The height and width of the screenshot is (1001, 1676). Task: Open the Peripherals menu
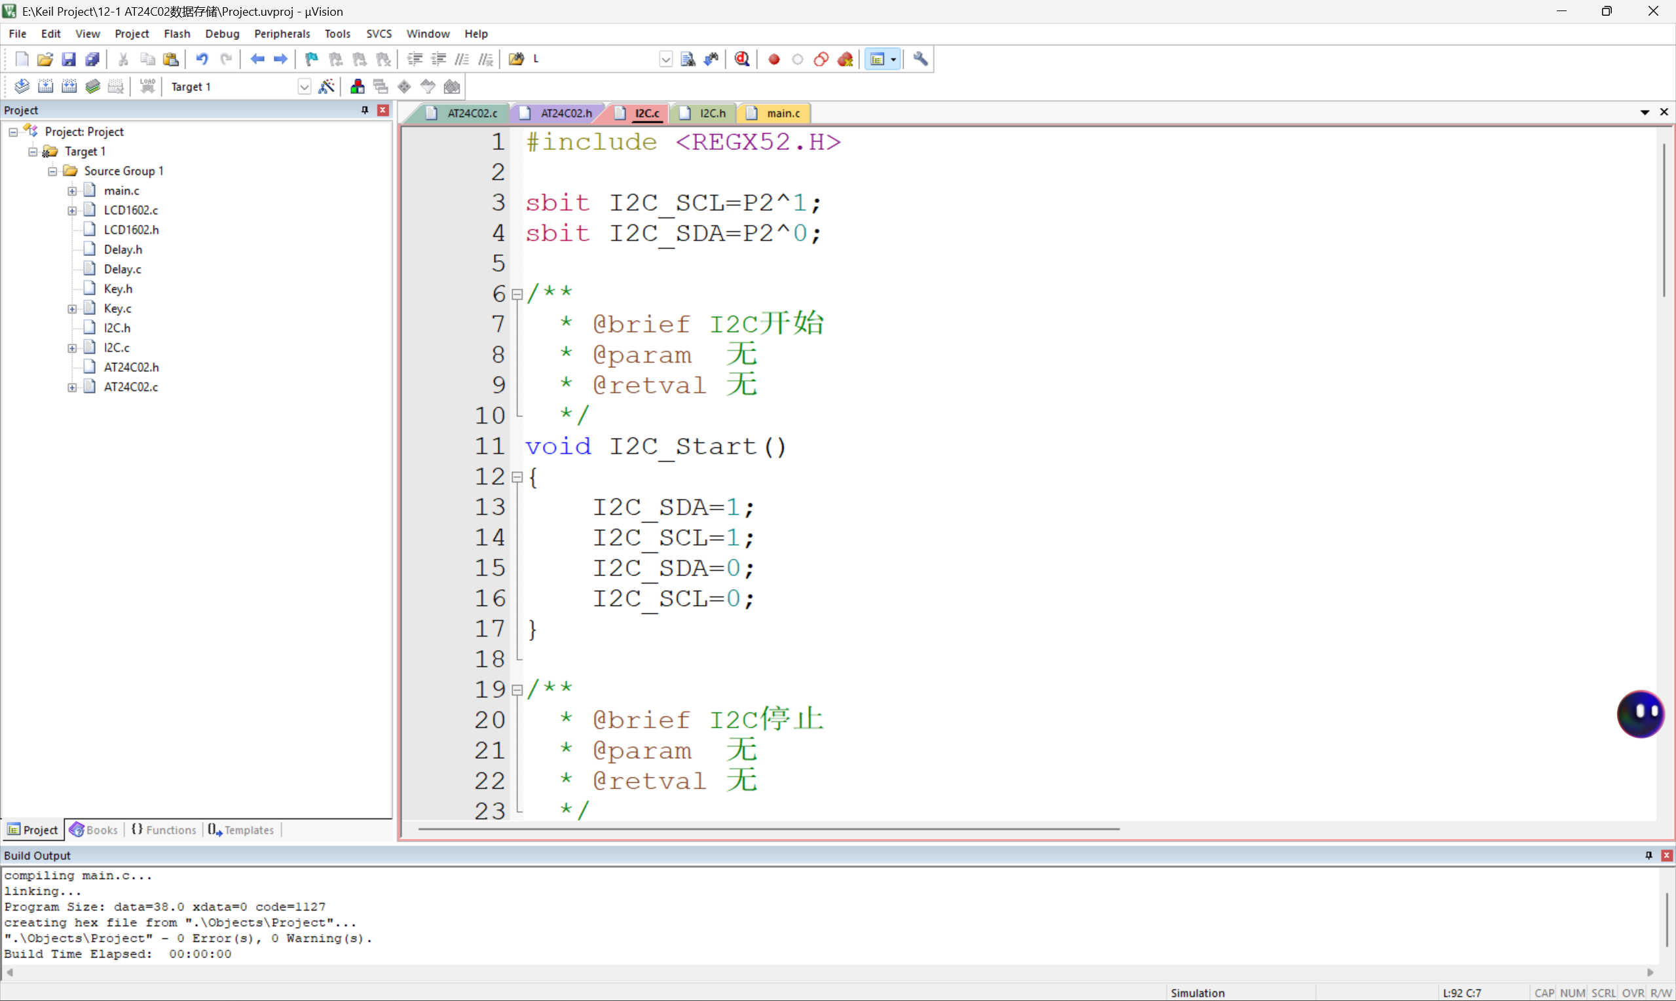282,34
